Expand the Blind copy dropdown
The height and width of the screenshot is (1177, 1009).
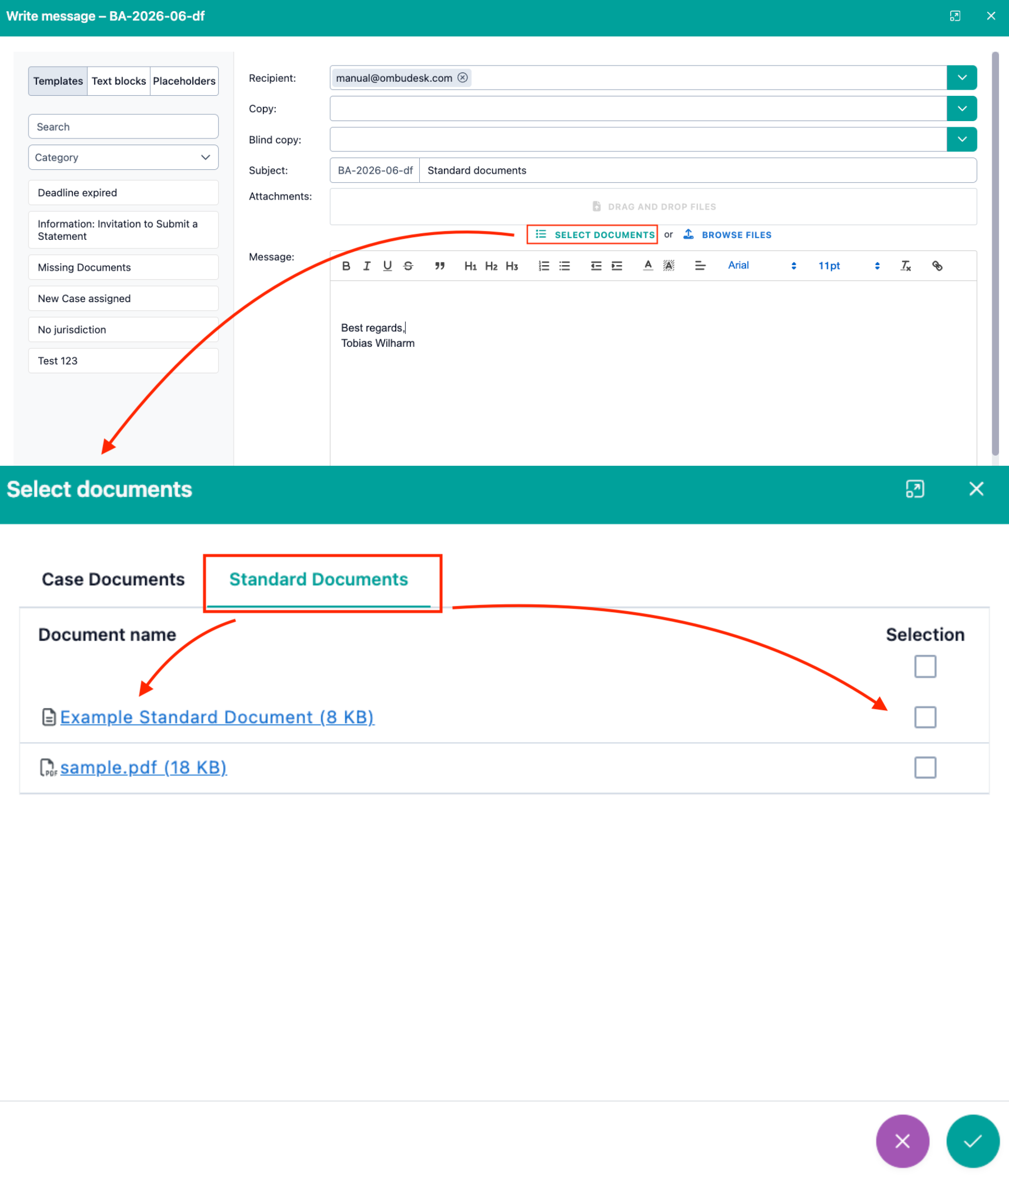point(962,139)
